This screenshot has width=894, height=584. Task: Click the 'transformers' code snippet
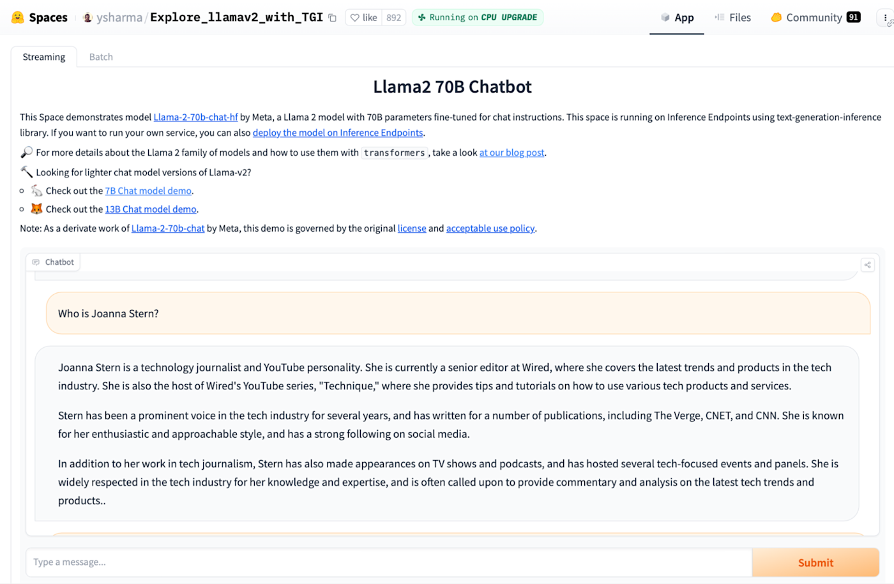394,153
